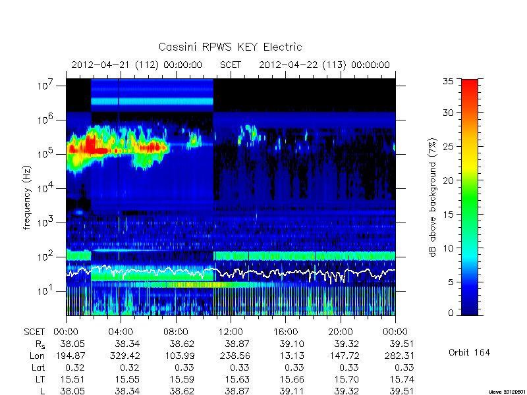Click the 10^1 frequency tick label
Viewport: 527px width, 395px height.
pyautogui.click(x=46, y=291)
